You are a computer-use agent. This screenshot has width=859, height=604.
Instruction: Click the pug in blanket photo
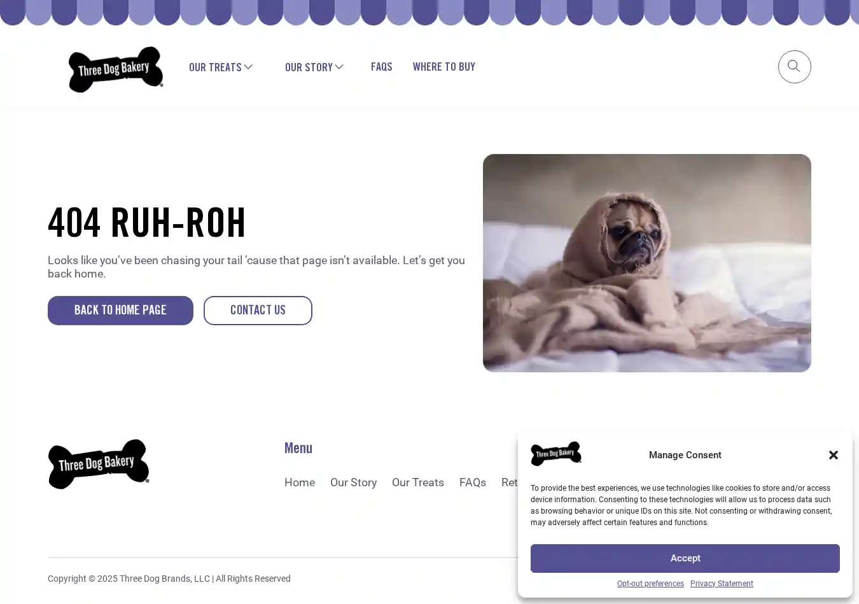tap(647, 263)
